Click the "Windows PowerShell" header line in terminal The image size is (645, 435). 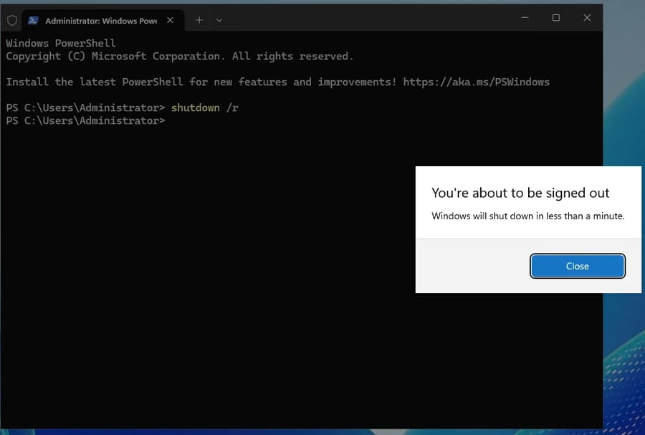pos(60,43)
